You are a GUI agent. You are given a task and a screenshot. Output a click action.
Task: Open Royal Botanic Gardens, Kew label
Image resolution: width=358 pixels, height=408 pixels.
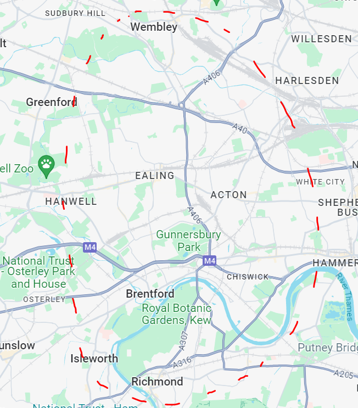pos(177,314)
